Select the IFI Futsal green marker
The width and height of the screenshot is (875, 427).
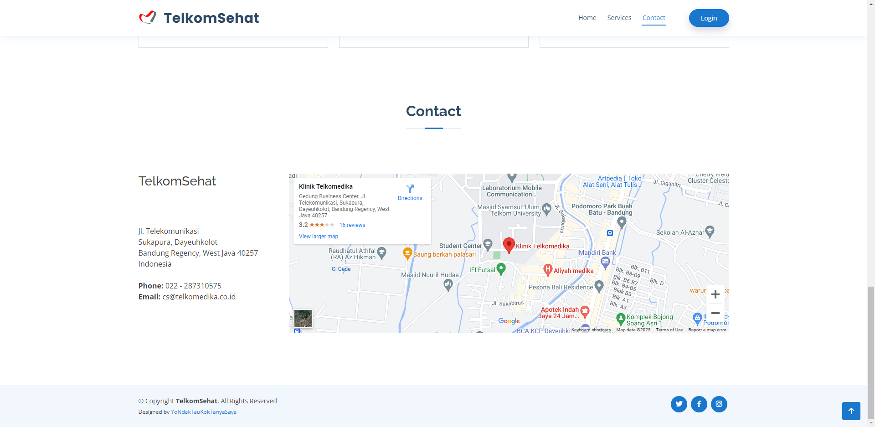pos(501,269)
